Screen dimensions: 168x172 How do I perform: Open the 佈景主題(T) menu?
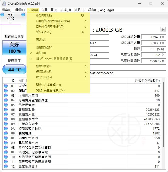(49, 10)
